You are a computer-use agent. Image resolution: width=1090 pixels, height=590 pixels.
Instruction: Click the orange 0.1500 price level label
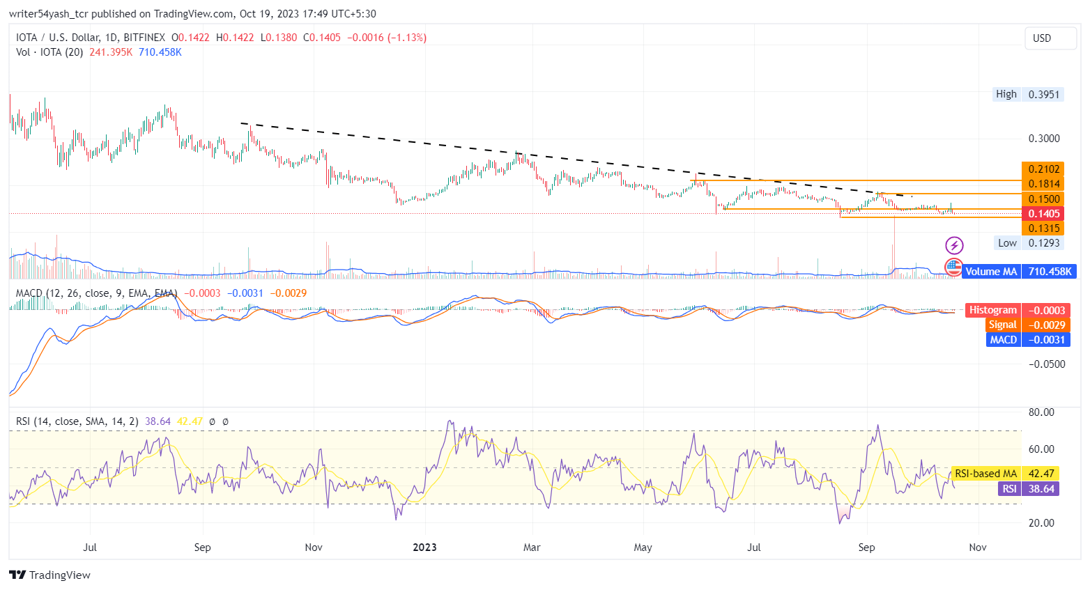[1043, 199]
